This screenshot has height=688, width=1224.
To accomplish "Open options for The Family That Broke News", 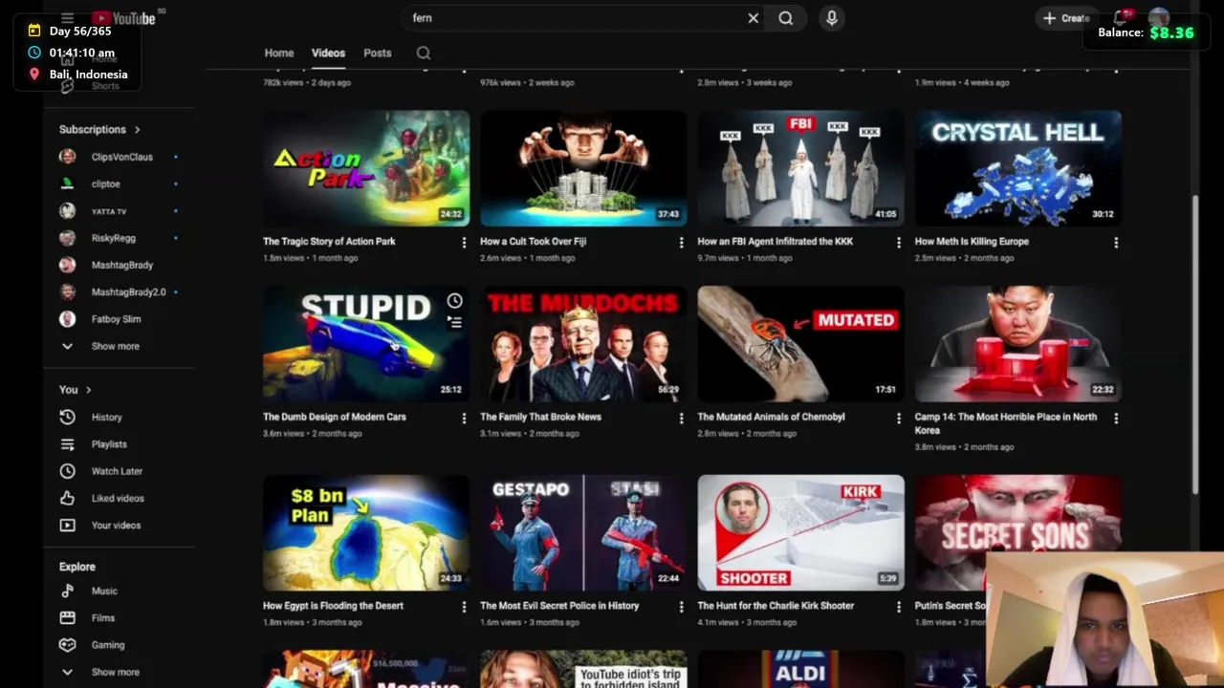I will 681,419.
